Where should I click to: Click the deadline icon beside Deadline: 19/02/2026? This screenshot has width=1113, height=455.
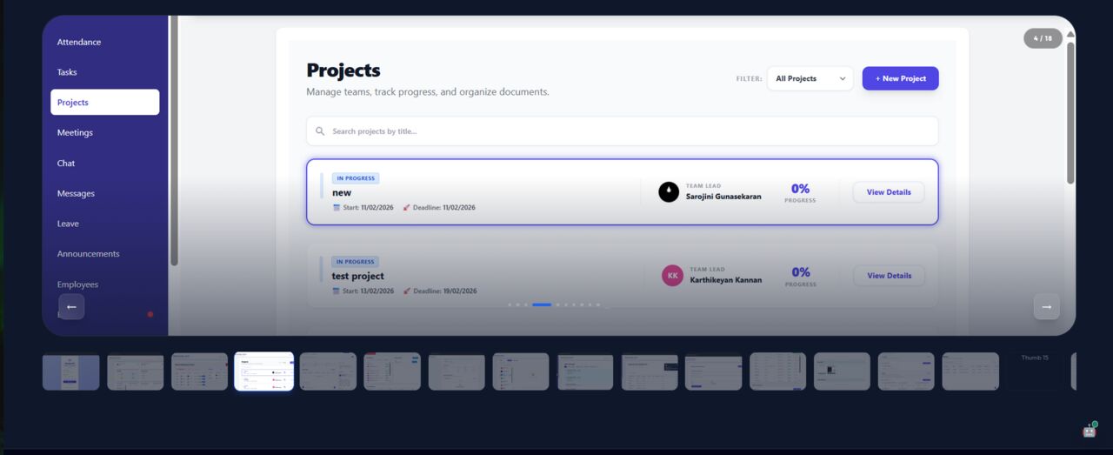(x=407, y=291)
